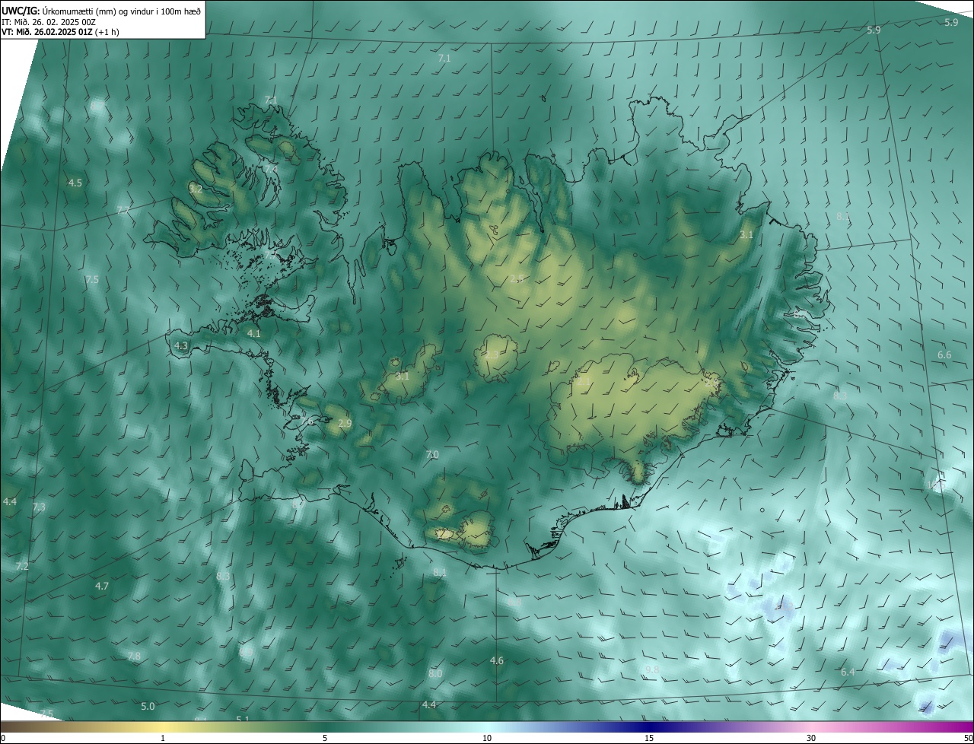Click the 5 tick on the color scale
974x744 pixels.
click(x=325, y=739)
